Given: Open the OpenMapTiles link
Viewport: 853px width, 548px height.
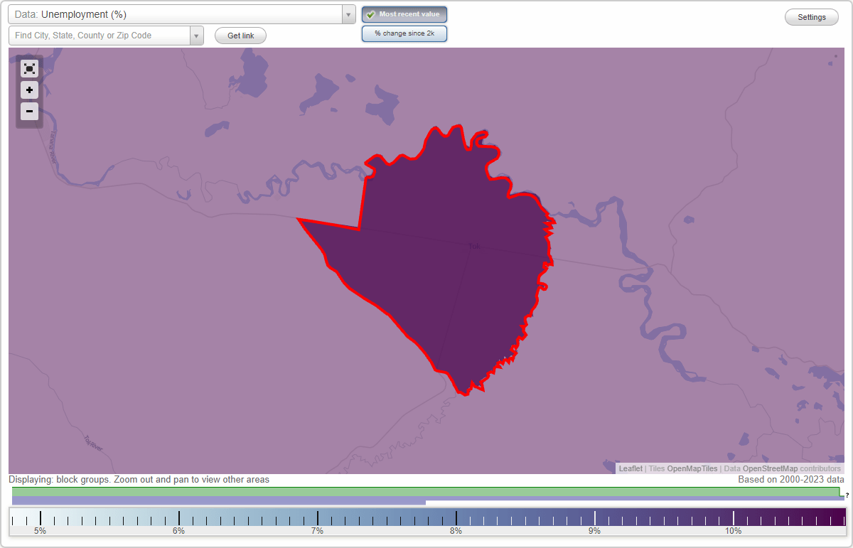Looking at the screenshot, I should point(692,468).
